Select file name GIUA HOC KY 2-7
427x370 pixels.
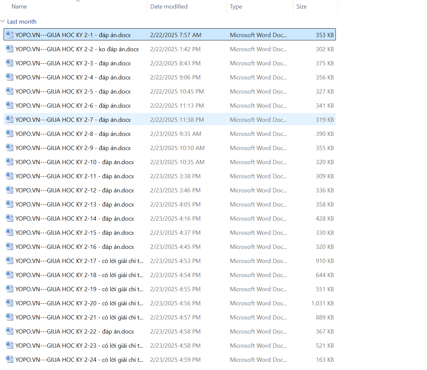pos(73,120)
